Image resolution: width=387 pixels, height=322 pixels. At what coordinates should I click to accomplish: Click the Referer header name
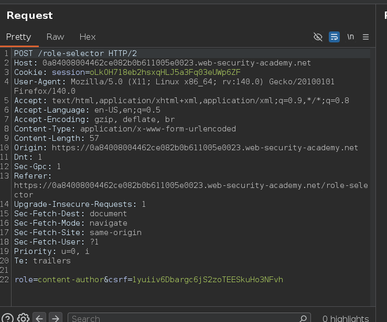(x=33, y=176)
